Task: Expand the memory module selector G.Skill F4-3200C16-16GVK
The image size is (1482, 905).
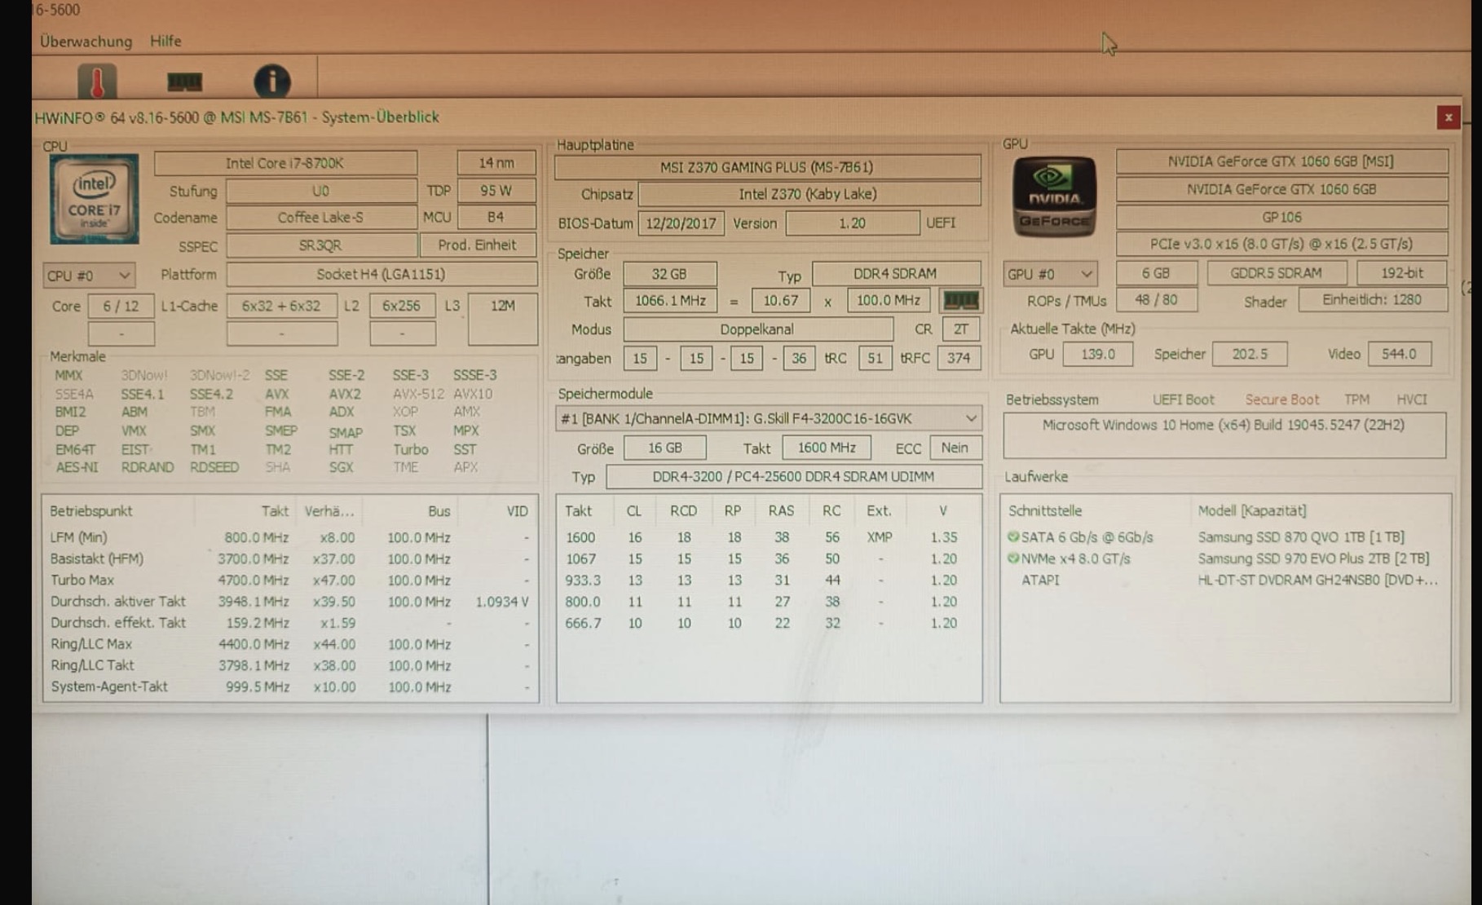Action: (x=769, y=418)
